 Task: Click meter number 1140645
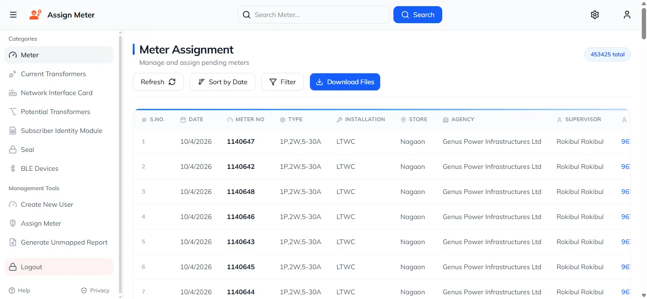(241, 267)
